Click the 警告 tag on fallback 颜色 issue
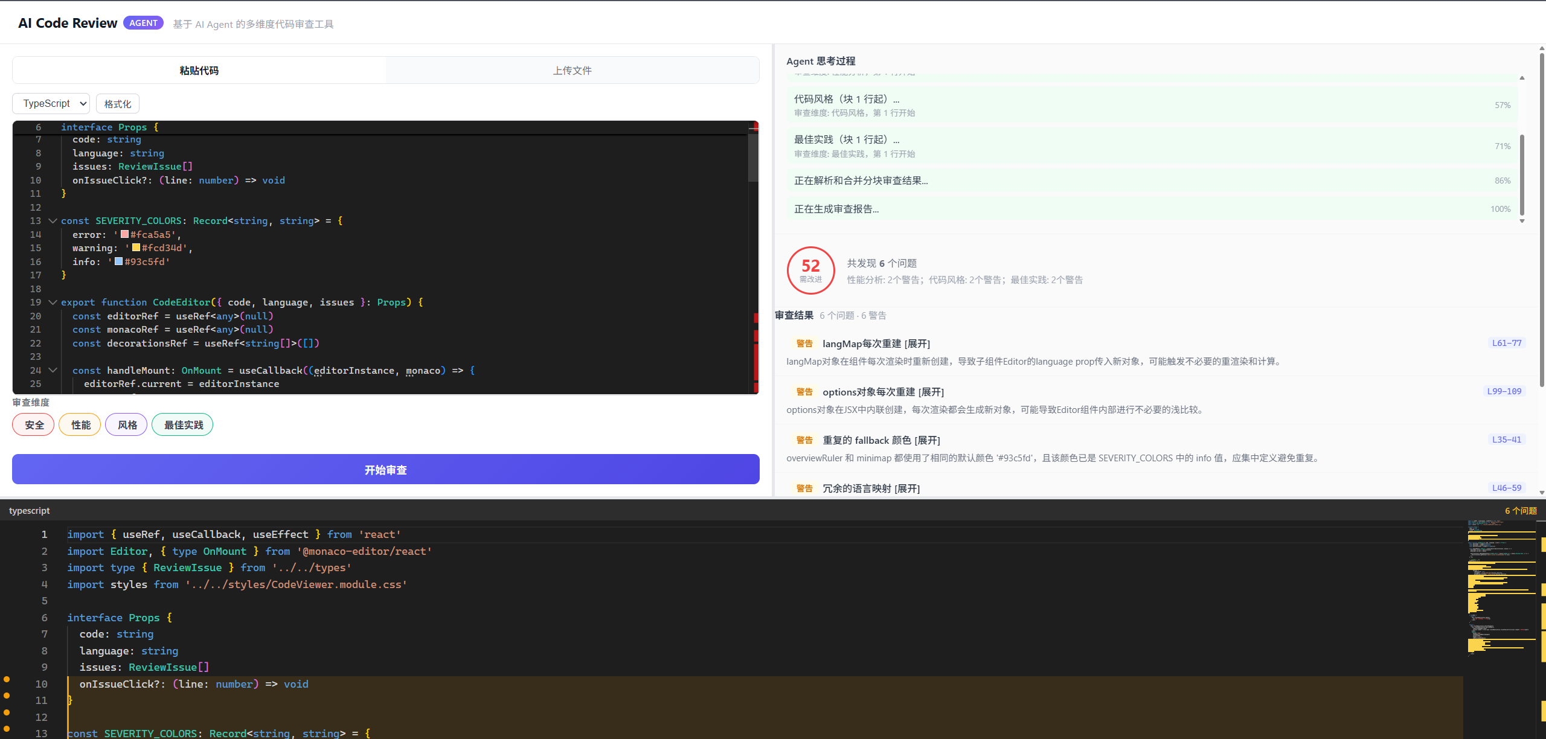 tap(804, 440)
